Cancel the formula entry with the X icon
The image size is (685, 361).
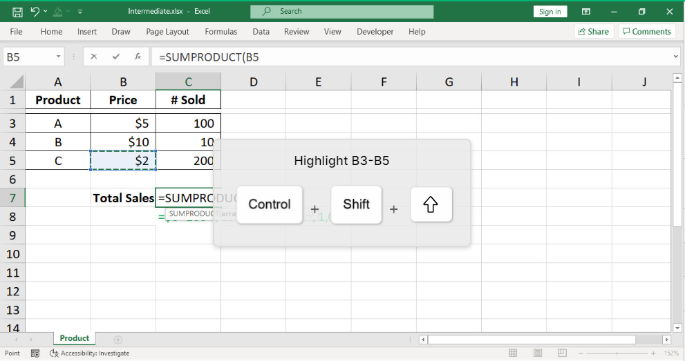coord(93,57)
